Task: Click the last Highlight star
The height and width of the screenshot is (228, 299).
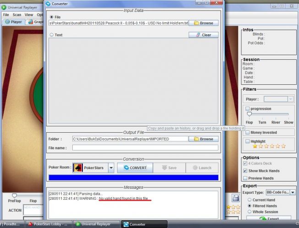Action: pos(283,146)
